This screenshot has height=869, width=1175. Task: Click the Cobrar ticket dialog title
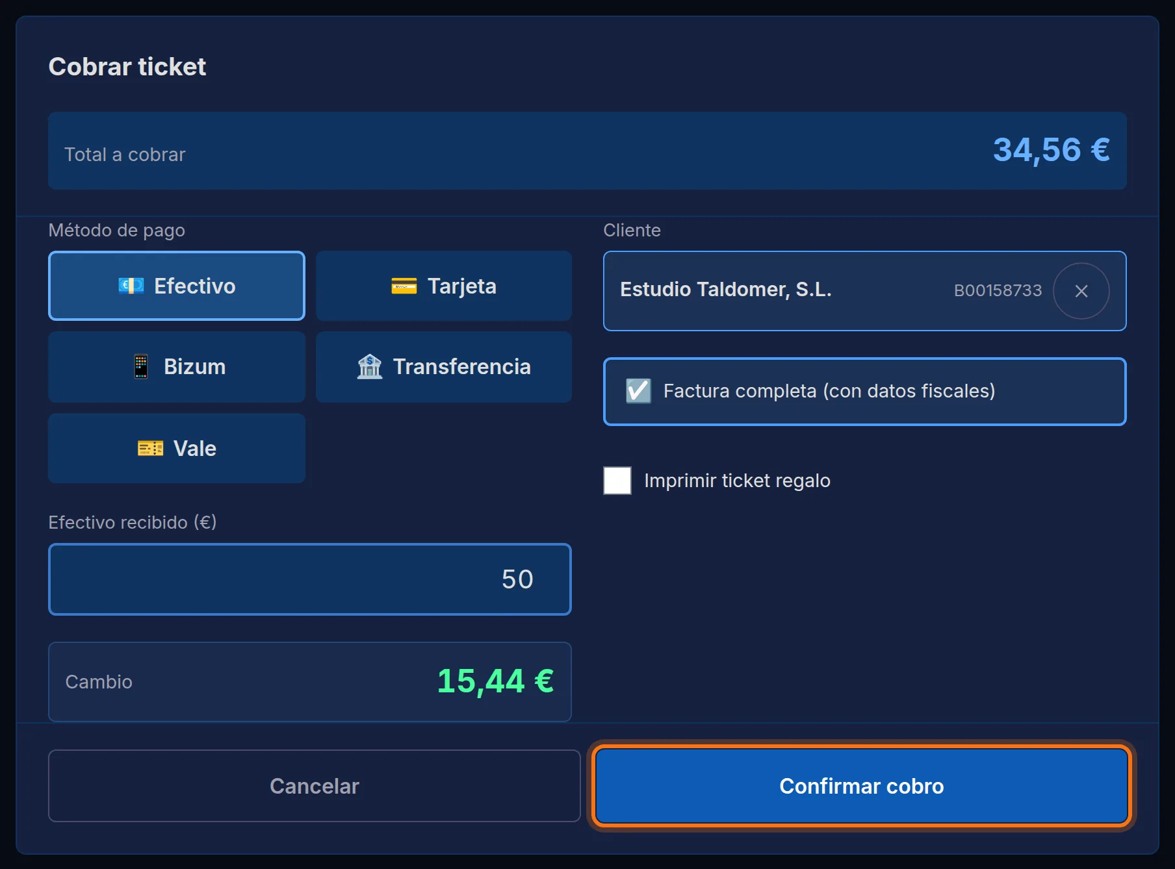point(127,67)
